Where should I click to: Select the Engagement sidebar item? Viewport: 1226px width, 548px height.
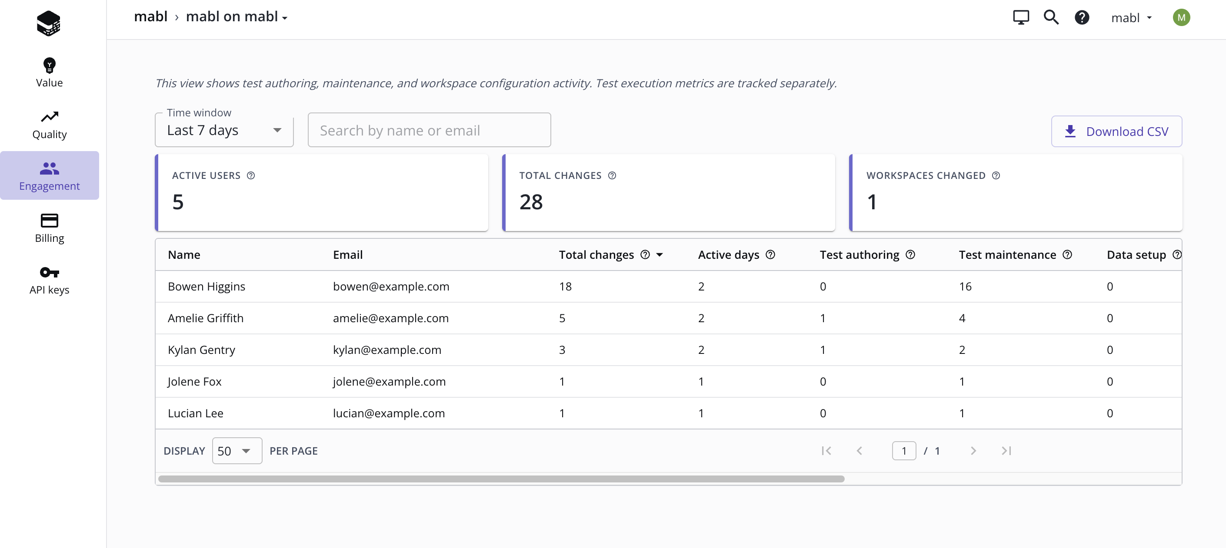49,175
